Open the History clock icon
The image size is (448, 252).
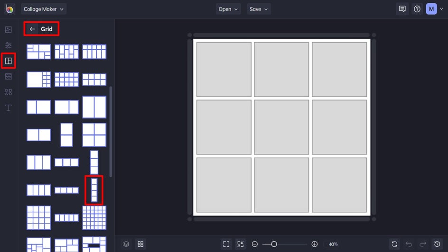[437, 244]
